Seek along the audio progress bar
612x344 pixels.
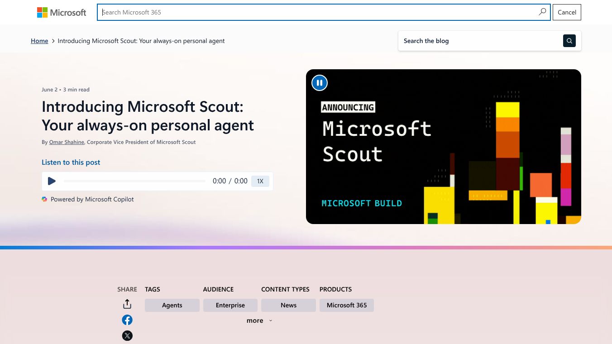point(134,181)
